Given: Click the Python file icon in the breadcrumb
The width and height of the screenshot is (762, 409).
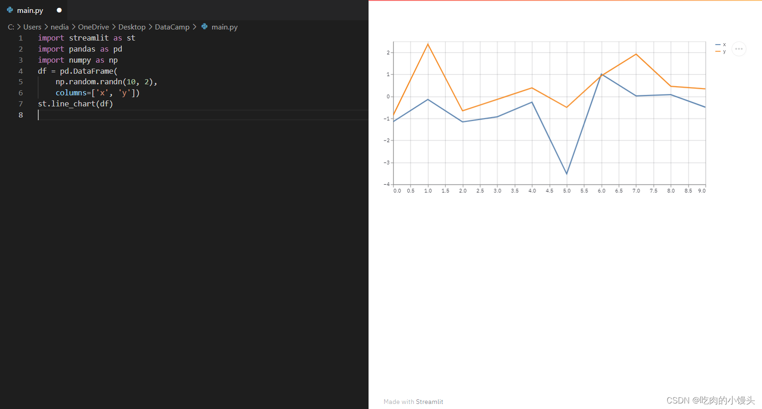Looking at the screenshot, I should [204, 27].
